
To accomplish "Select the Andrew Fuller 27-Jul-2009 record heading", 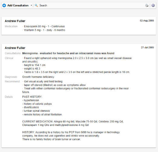I will pyautogui.click(x=15, y=48).
